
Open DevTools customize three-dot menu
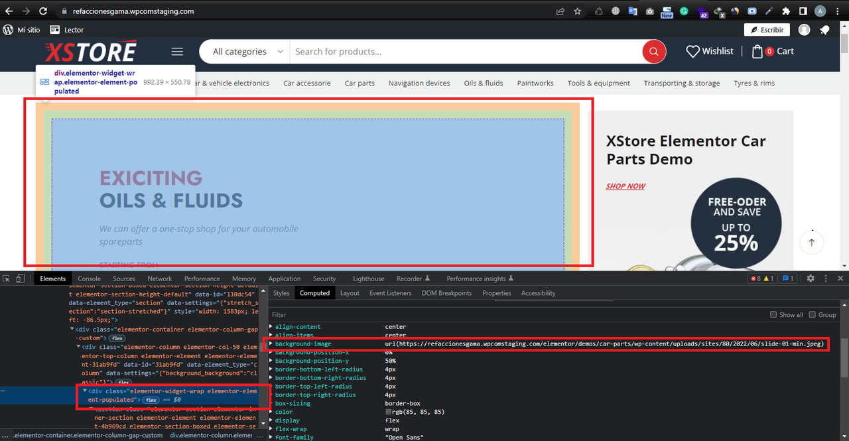tap(826, 279)
